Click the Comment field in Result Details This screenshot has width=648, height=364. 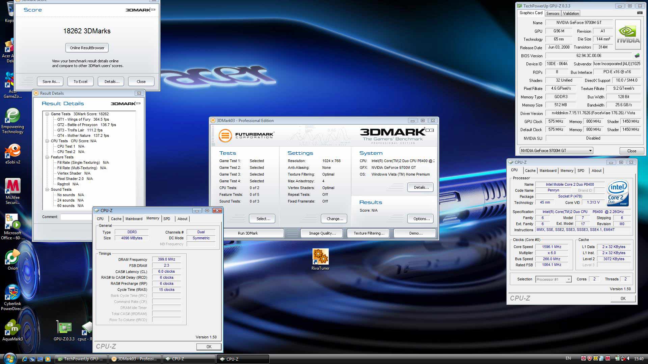[76, 217]
